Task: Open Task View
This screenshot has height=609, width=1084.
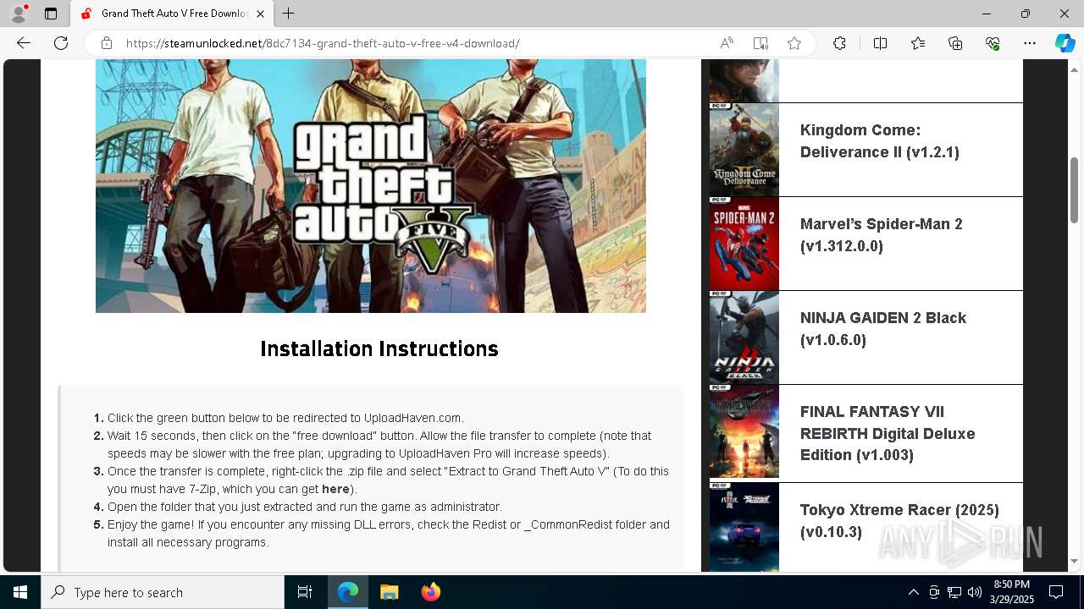Action: point(305,592)
